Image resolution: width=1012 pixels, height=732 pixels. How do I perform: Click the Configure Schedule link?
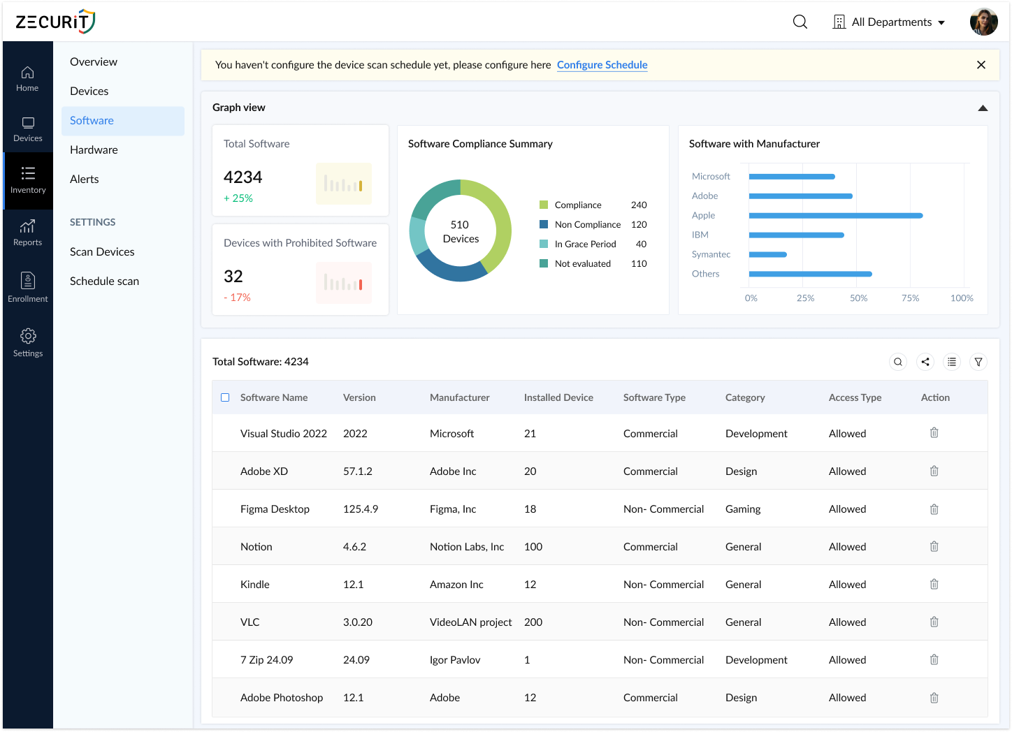(x=602, y=65)
